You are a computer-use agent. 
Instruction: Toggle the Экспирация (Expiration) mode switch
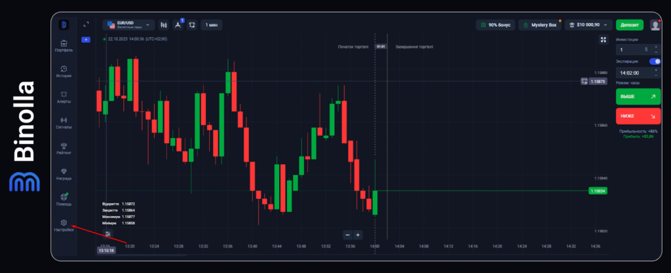click(x=654, y=62)
